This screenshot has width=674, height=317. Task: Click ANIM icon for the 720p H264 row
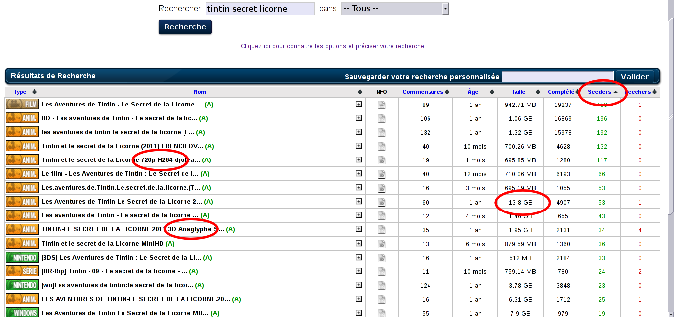pyautogui.click(x=22, y=160)
